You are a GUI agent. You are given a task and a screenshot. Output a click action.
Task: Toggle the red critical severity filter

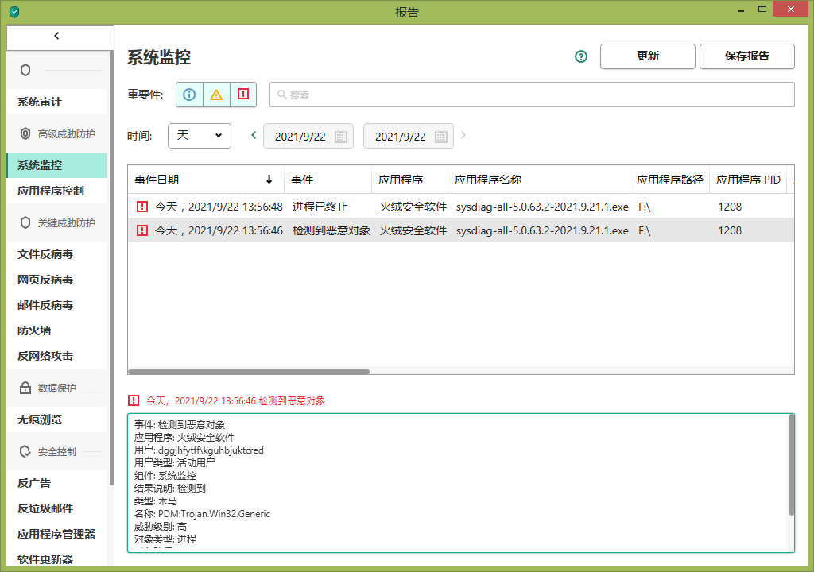click(x=242, y=95)
